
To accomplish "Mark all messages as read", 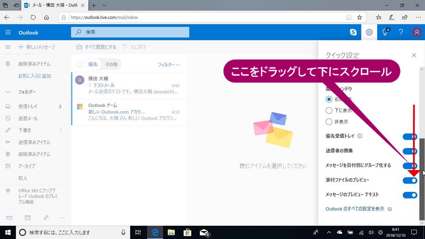I will pyautogui.click(x=96, y=47).
